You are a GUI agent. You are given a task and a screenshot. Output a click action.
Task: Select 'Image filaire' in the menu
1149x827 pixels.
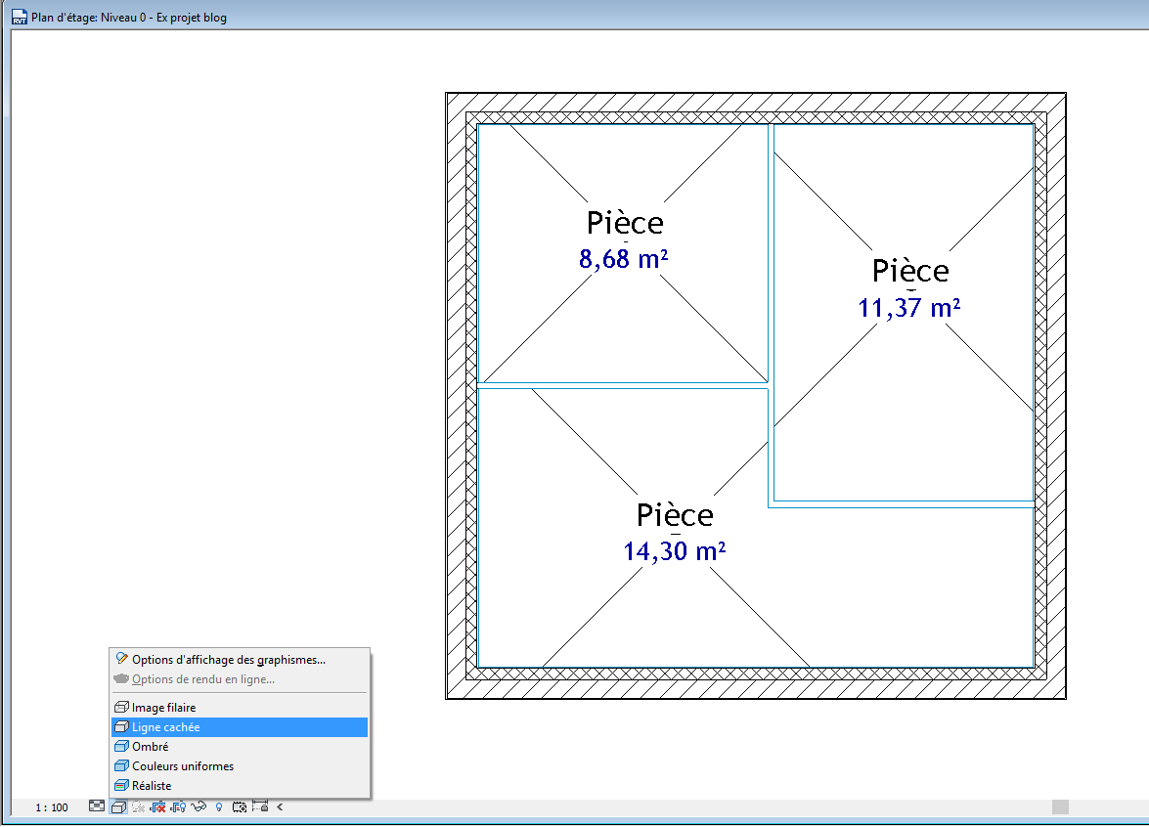[164, 707]
